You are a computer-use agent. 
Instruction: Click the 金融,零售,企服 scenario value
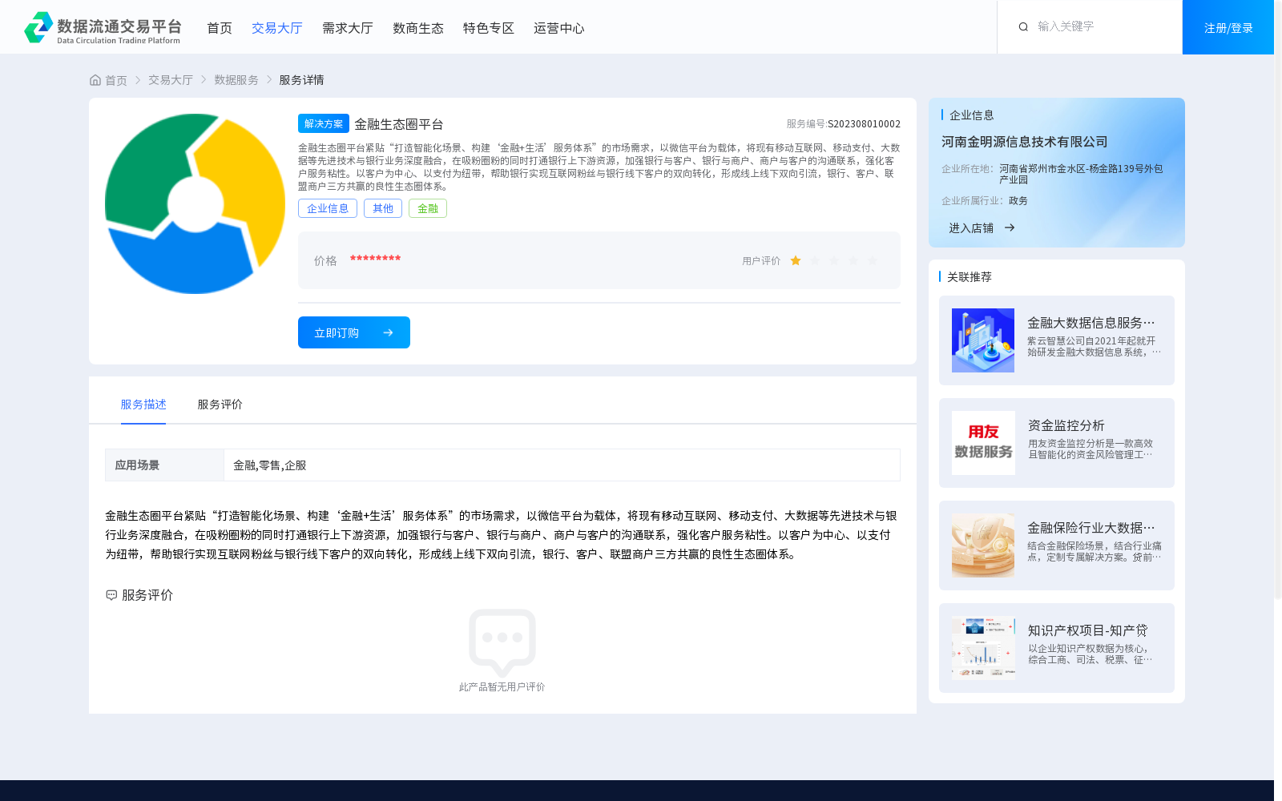point(270,465)
